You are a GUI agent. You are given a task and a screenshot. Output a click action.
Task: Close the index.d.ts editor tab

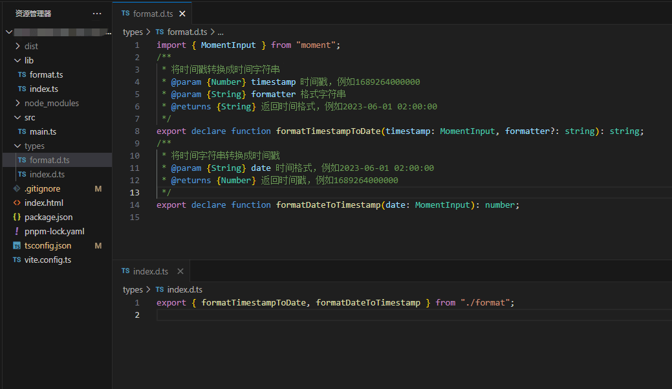click(180, 271)
